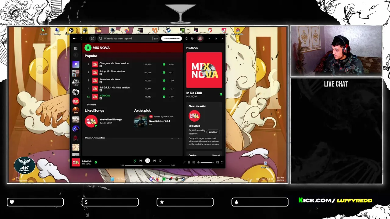Viewport: 390px width, 219px height.
Task: Open the Brave browser desktop shortcut
Action: (210, 30)
